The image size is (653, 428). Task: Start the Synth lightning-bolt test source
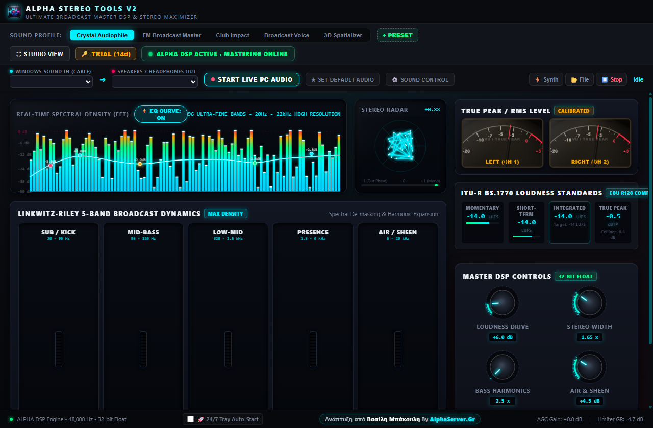546,79
